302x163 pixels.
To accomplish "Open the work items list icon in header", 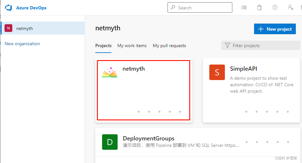I will coord(244,7).
